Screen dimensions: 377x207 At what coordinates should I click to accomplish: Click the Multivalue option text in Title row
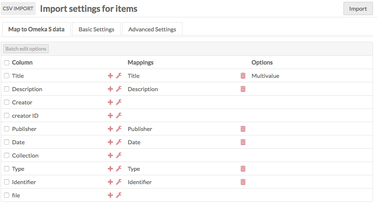(265, 76)
